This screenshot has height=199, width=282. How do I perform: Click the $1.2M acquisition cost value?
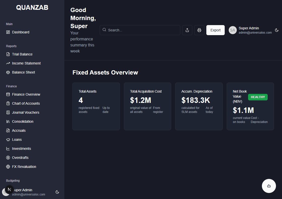click(140, 100)
